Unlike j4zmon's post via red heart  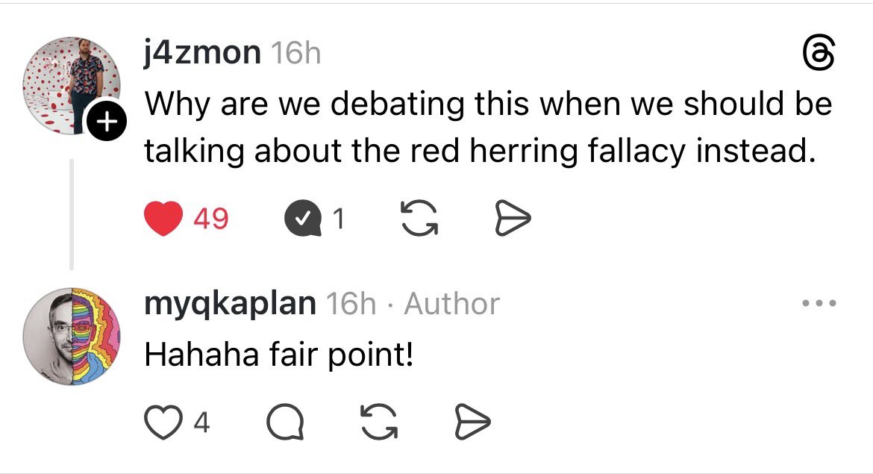point(163,219)
